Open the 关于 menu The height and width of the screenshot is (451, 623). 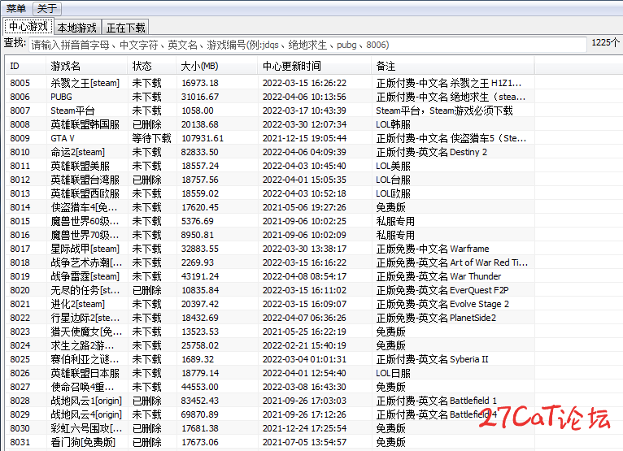pyautogui.click(x=47, y=8)
